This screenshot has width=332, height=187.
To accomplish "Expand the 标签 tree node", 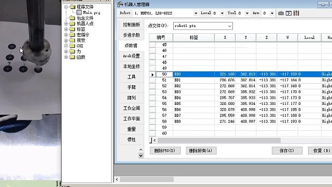I will click(x=66, y=29).
